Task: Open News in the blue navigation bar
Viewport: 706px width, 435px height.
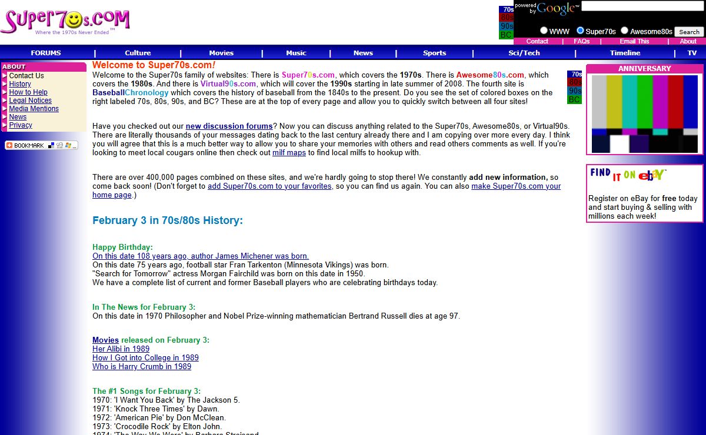Action: tap(363, 53)
